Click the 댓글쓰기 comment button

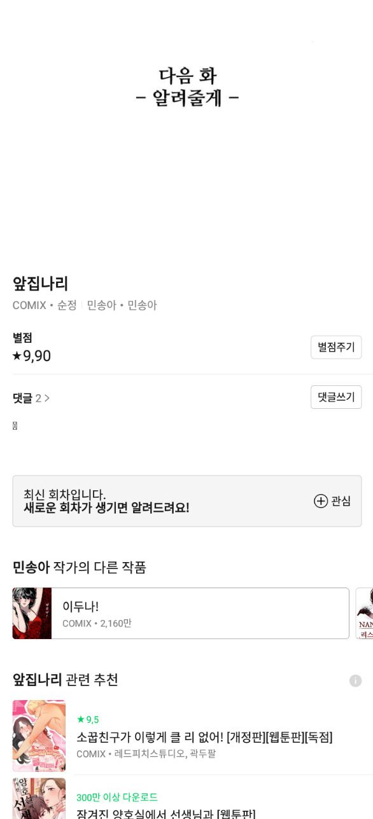tap(336, 397)
